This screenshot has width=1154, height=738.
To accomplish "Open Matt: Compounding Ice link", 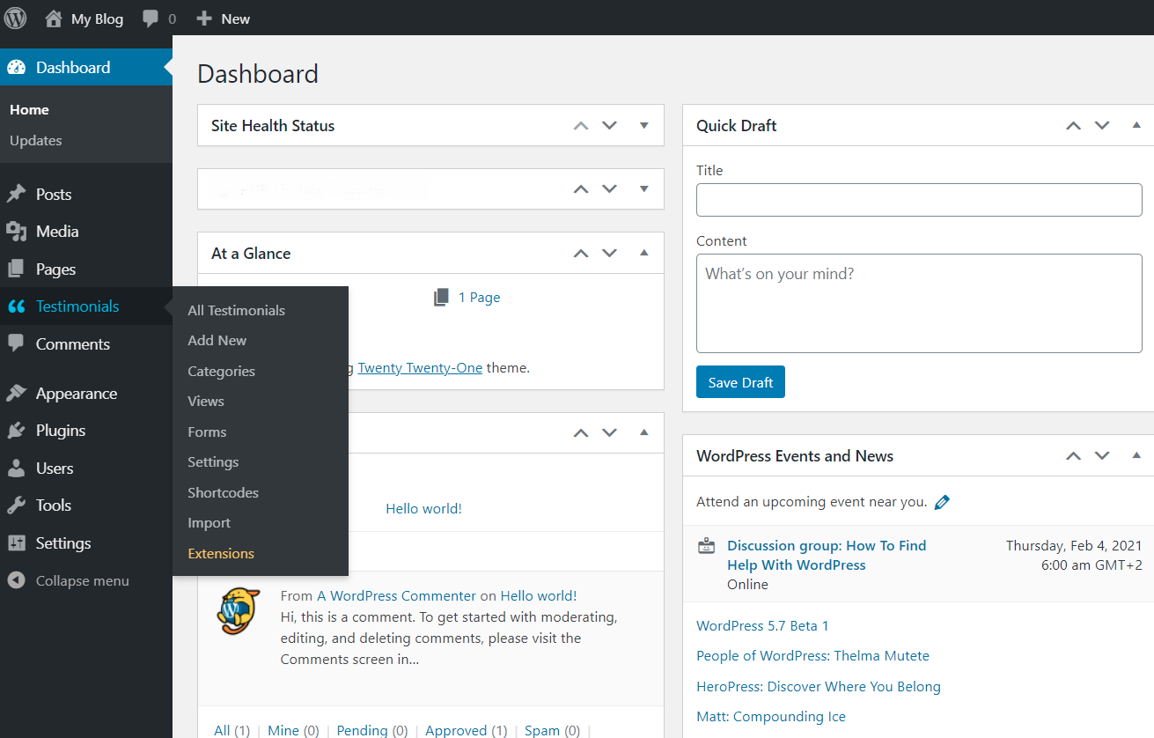I will coord(771,717).
